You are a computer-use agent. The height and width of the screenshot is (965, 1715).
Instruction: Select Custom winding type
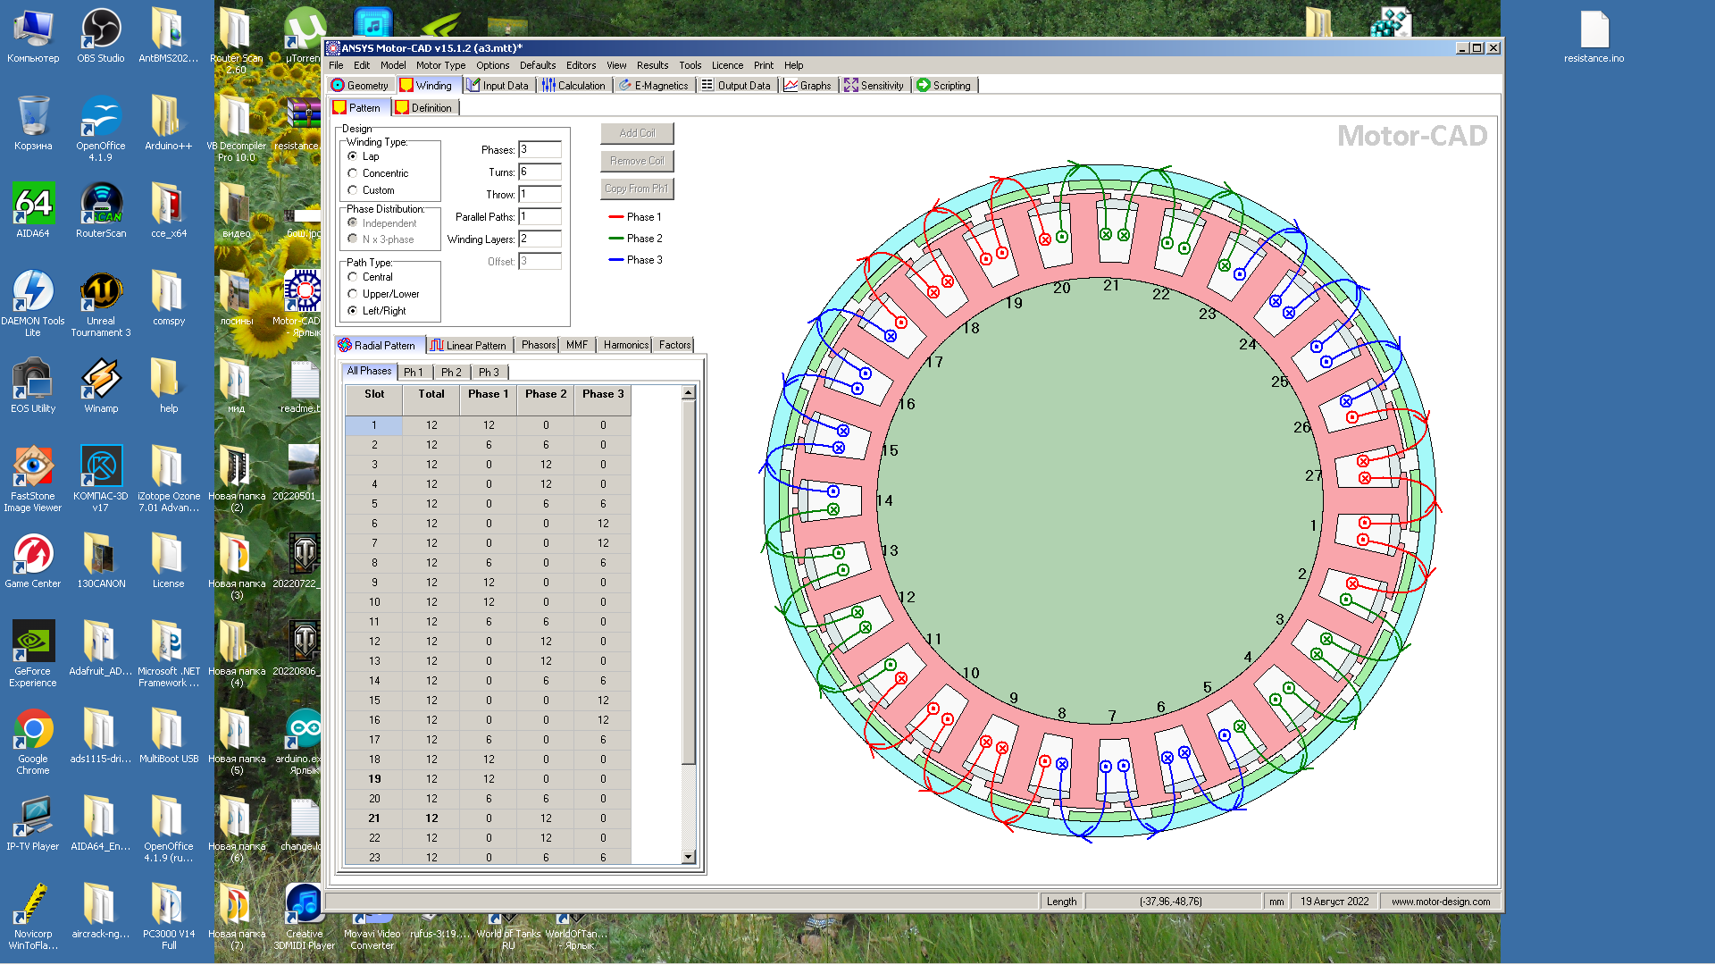pos(353,190)
